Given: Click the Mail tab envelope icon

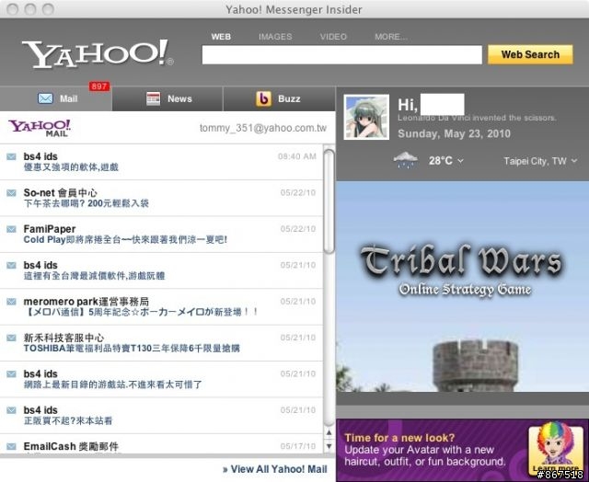Looking at the screenshot, I should [x=45, y=98].
